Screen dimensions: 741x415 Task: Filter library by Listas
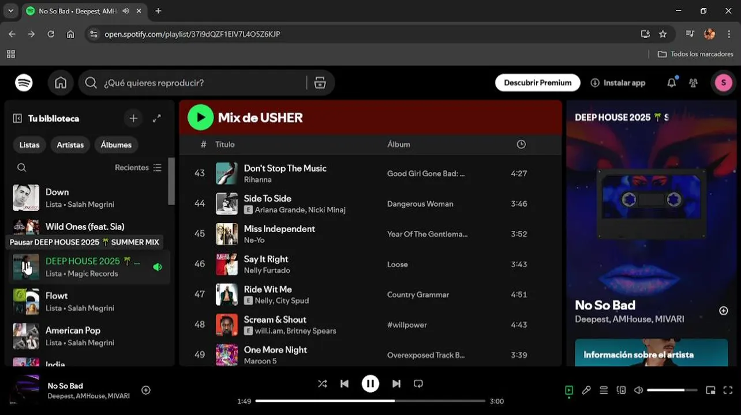point(29,145)
